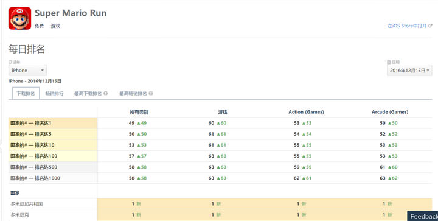
Task: Click value 60 in 排名达1 游戏 cell
Action: coord(211,123)
